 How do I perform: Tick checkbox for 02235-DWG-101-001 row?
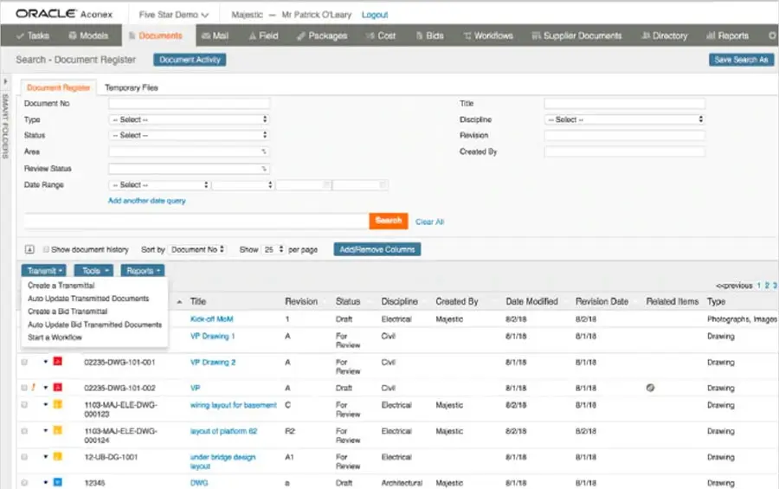point(24,362)
